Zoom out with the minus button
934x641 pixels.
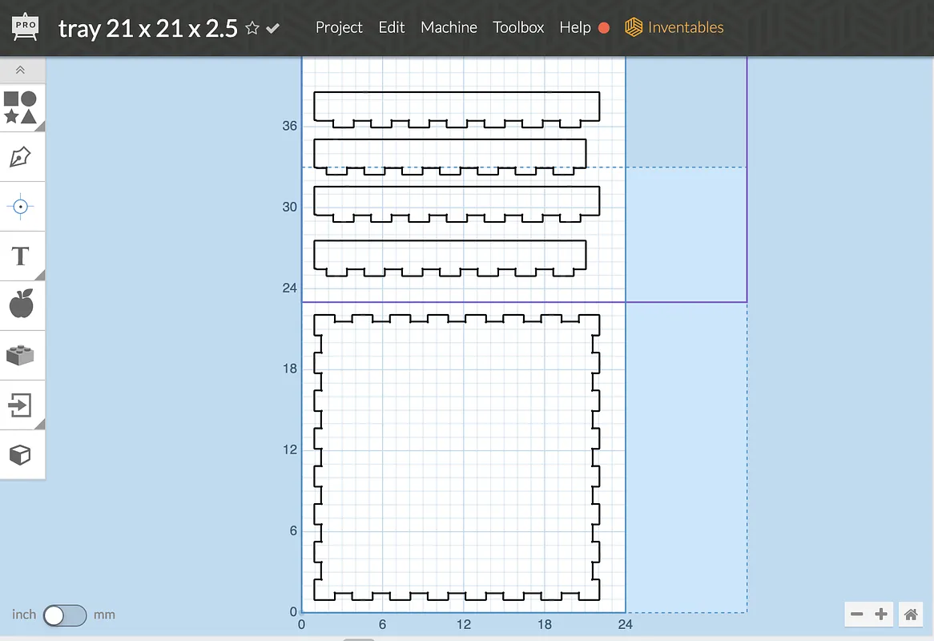point(857,615)
